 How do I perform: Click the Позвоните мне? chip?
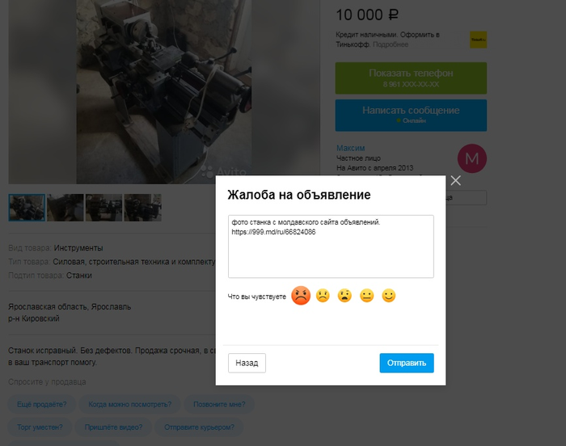coord(219,405)
